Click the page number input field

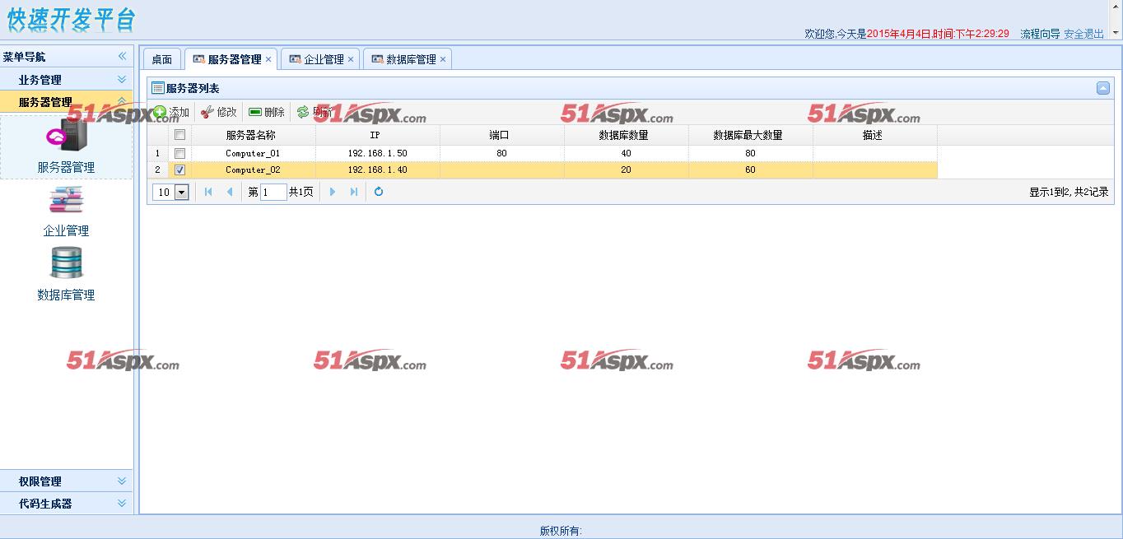coord(273,192)
